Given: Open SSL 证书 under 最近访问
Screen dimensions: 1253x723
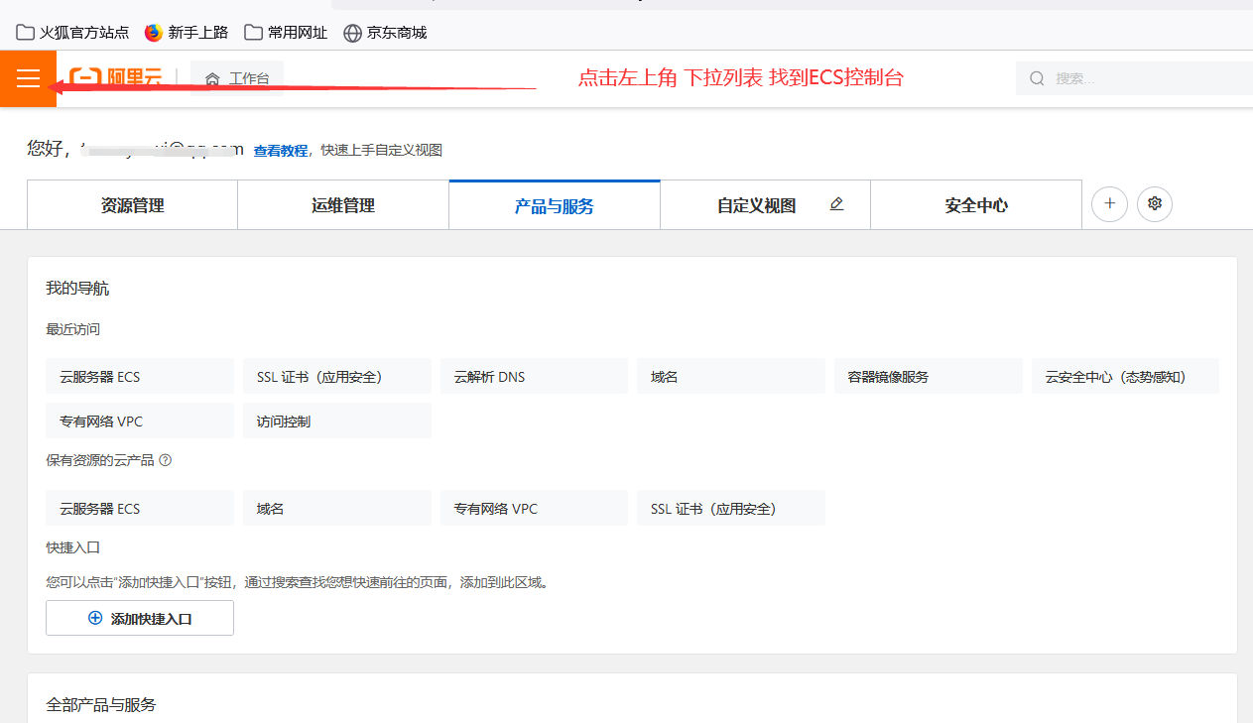Looking at the screenshot, I should [337, 377].
